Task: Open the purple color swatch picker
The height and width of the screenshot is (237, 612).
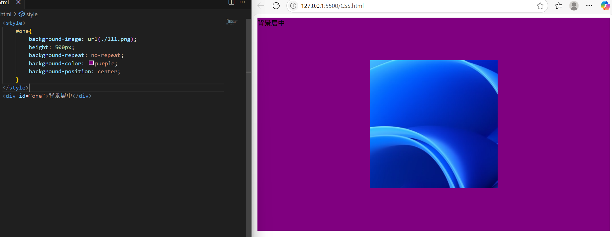Action: click(x=91, y=63)
